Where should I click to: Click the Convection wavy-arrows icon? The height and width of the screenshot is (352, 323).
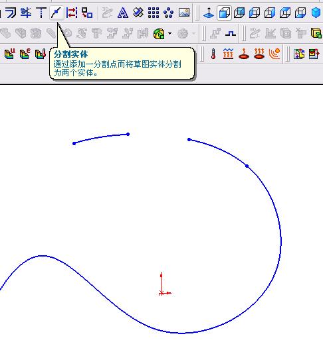pos(228,54)
